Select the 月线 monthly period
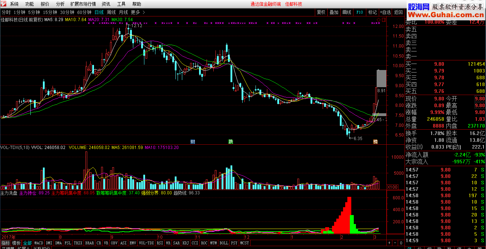Screen dimensions: 486x249 (123, 12)
